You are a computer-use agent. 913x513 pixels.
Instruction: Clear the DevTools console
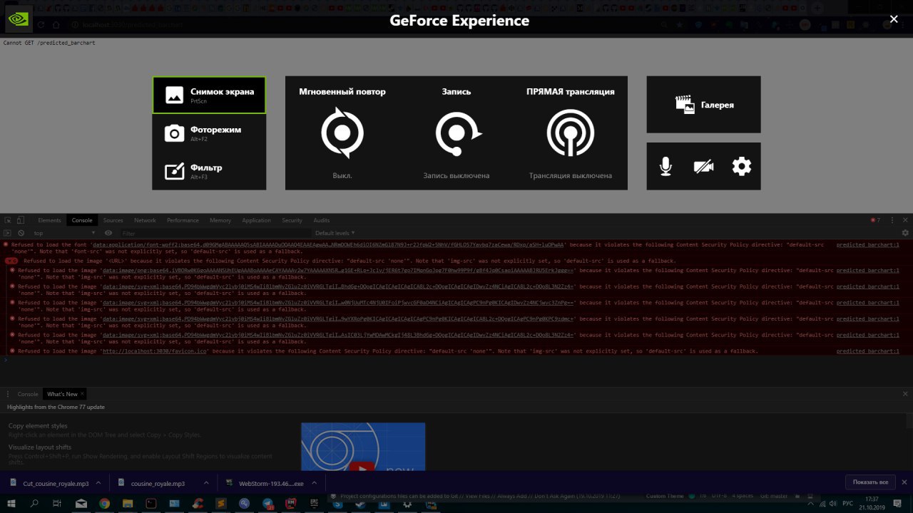[21, 233]
